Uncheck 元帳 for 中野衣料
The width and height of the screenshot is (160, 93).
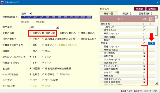144,56
